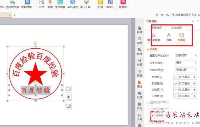This screenshot has height=127, width=200.
Task: Open 动画 animation side panel
Action: (x=140, y=41)
